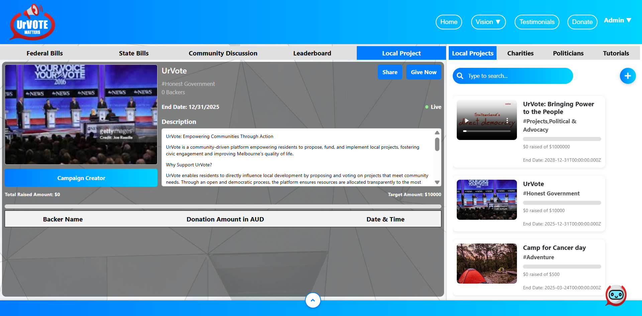Click the UrVote Matters logo
Image resolution: width=642 pixels, height=316 pixels.
tap(32, 22)
